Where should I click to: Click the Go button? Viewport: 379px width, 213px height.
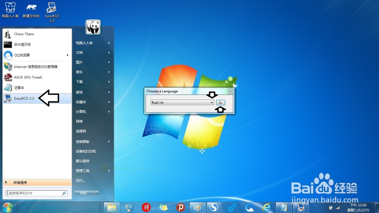tap(221, 103)
